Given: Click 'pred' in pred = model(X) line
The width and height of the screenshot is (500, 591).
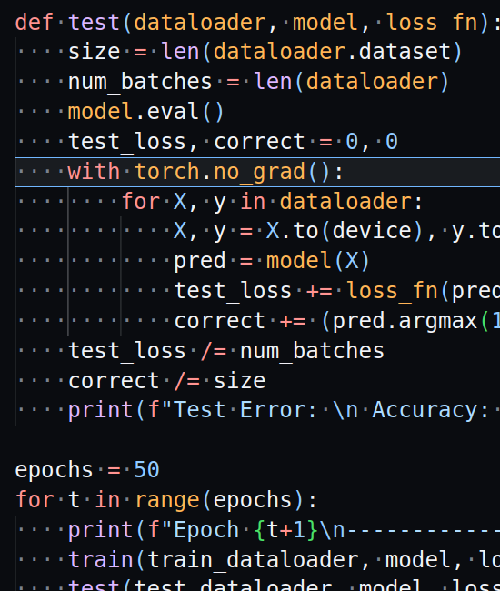Looking at the screenshot, I should [x=200, y=261].
